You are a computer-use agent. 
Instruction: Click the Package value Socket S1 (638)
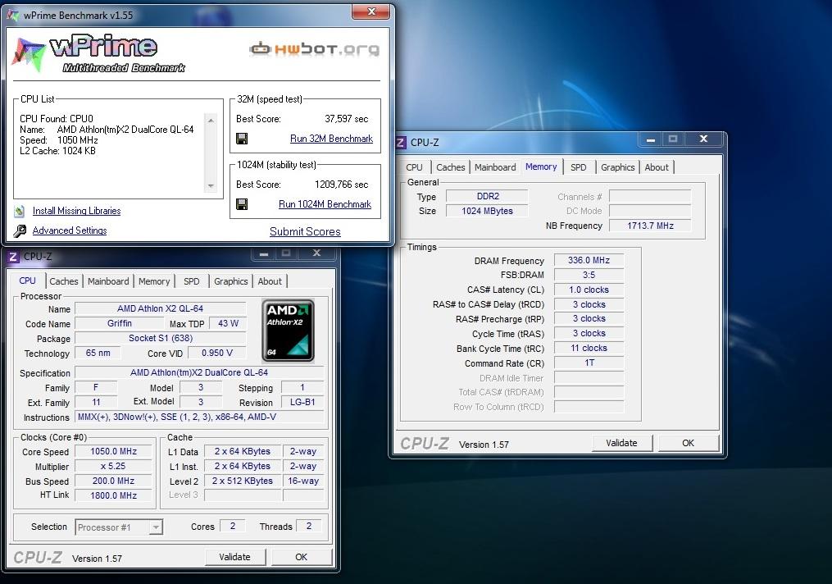coord(161,338)
